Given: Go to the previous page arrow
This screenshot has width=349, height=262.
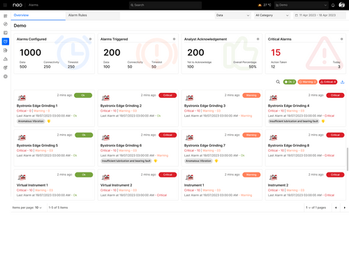Looking at the screenshot, I should click(336, 208).
